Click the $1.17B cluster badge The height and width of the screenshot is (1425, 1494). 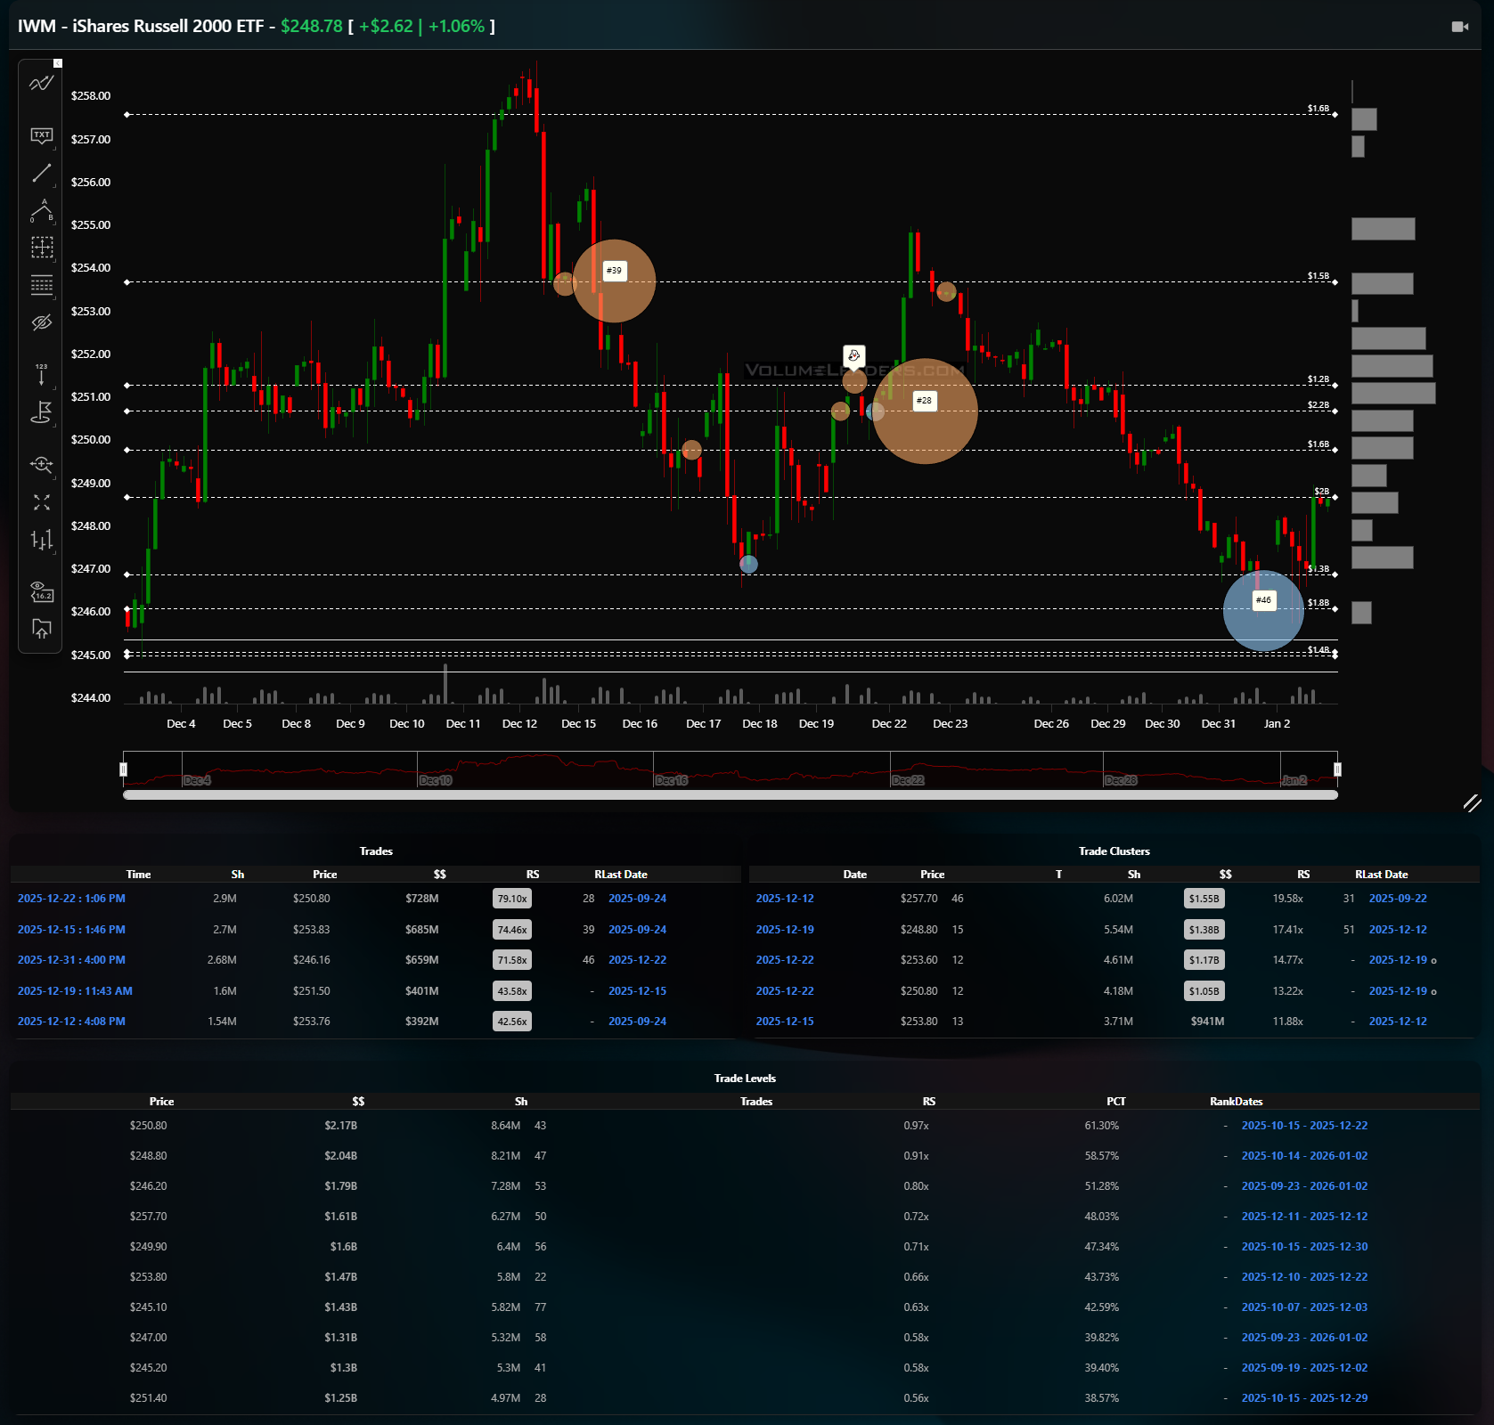coord(1204,960)
